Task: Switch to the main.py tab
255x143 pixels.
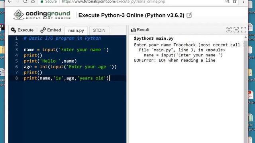Action: click(76, 31)
